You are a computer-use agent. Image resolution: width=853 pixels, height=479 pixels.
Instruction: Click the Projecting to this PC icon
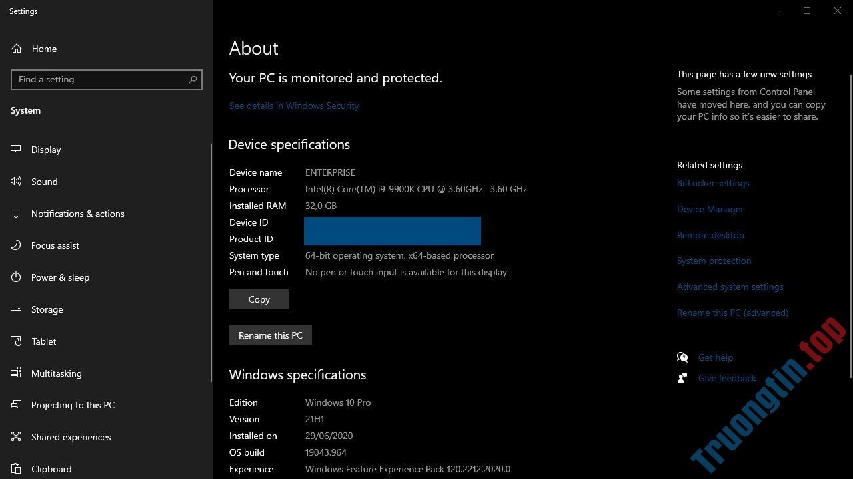pyautogui.click(x=16, y=405)
